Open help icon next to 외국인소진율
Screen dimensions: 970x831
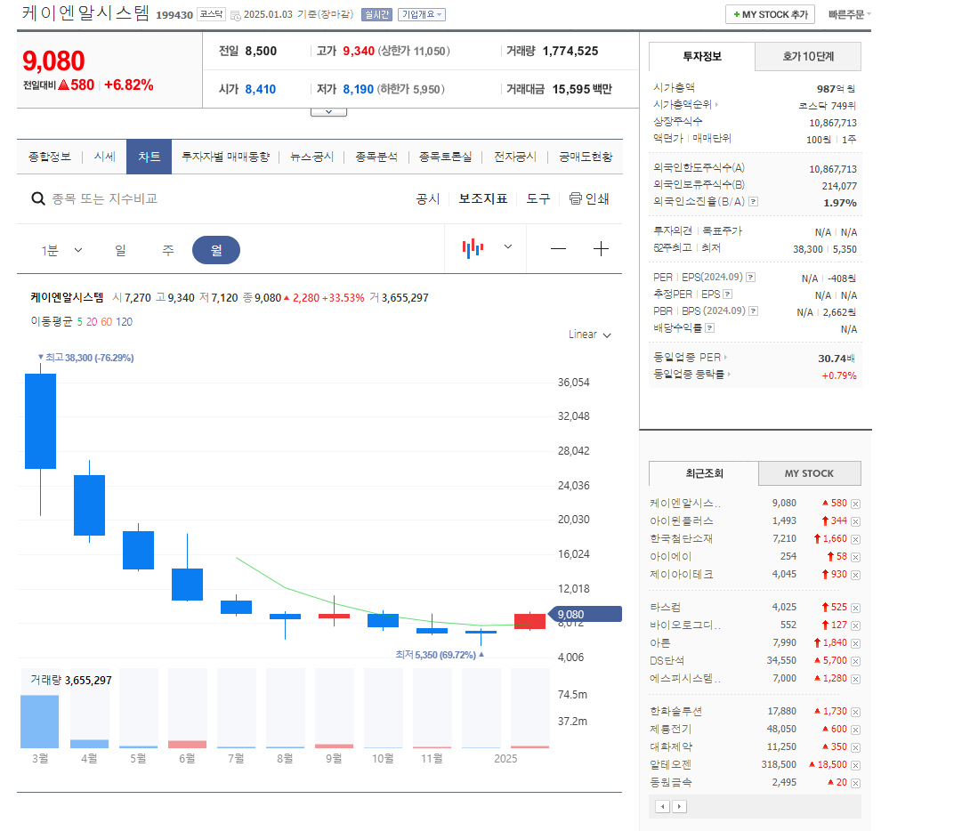tap(753, 202)
